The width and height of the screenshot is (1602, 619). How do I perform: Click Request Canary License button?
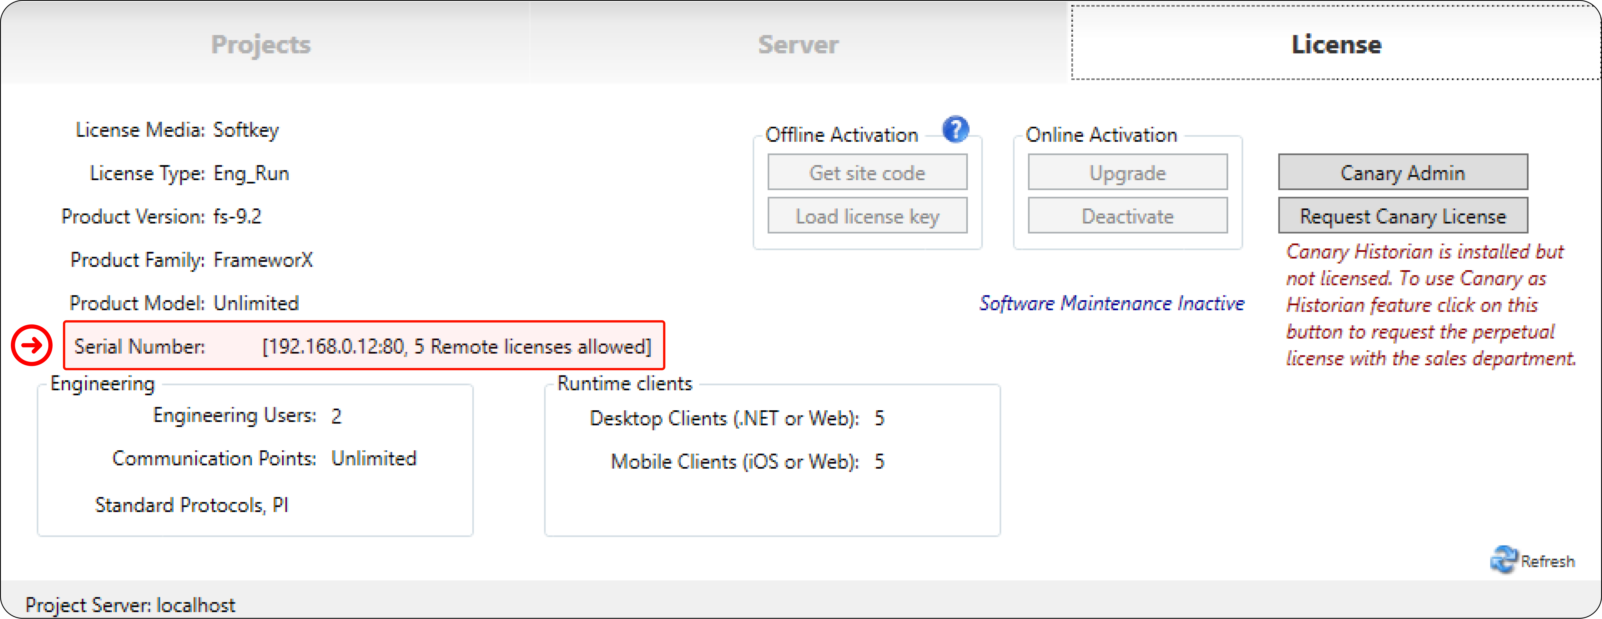(x=1402, y=216)
